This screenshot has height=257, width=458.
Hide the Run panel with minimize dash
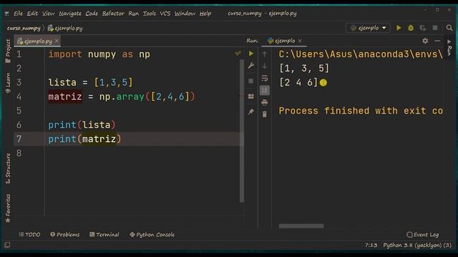[437, 41]
